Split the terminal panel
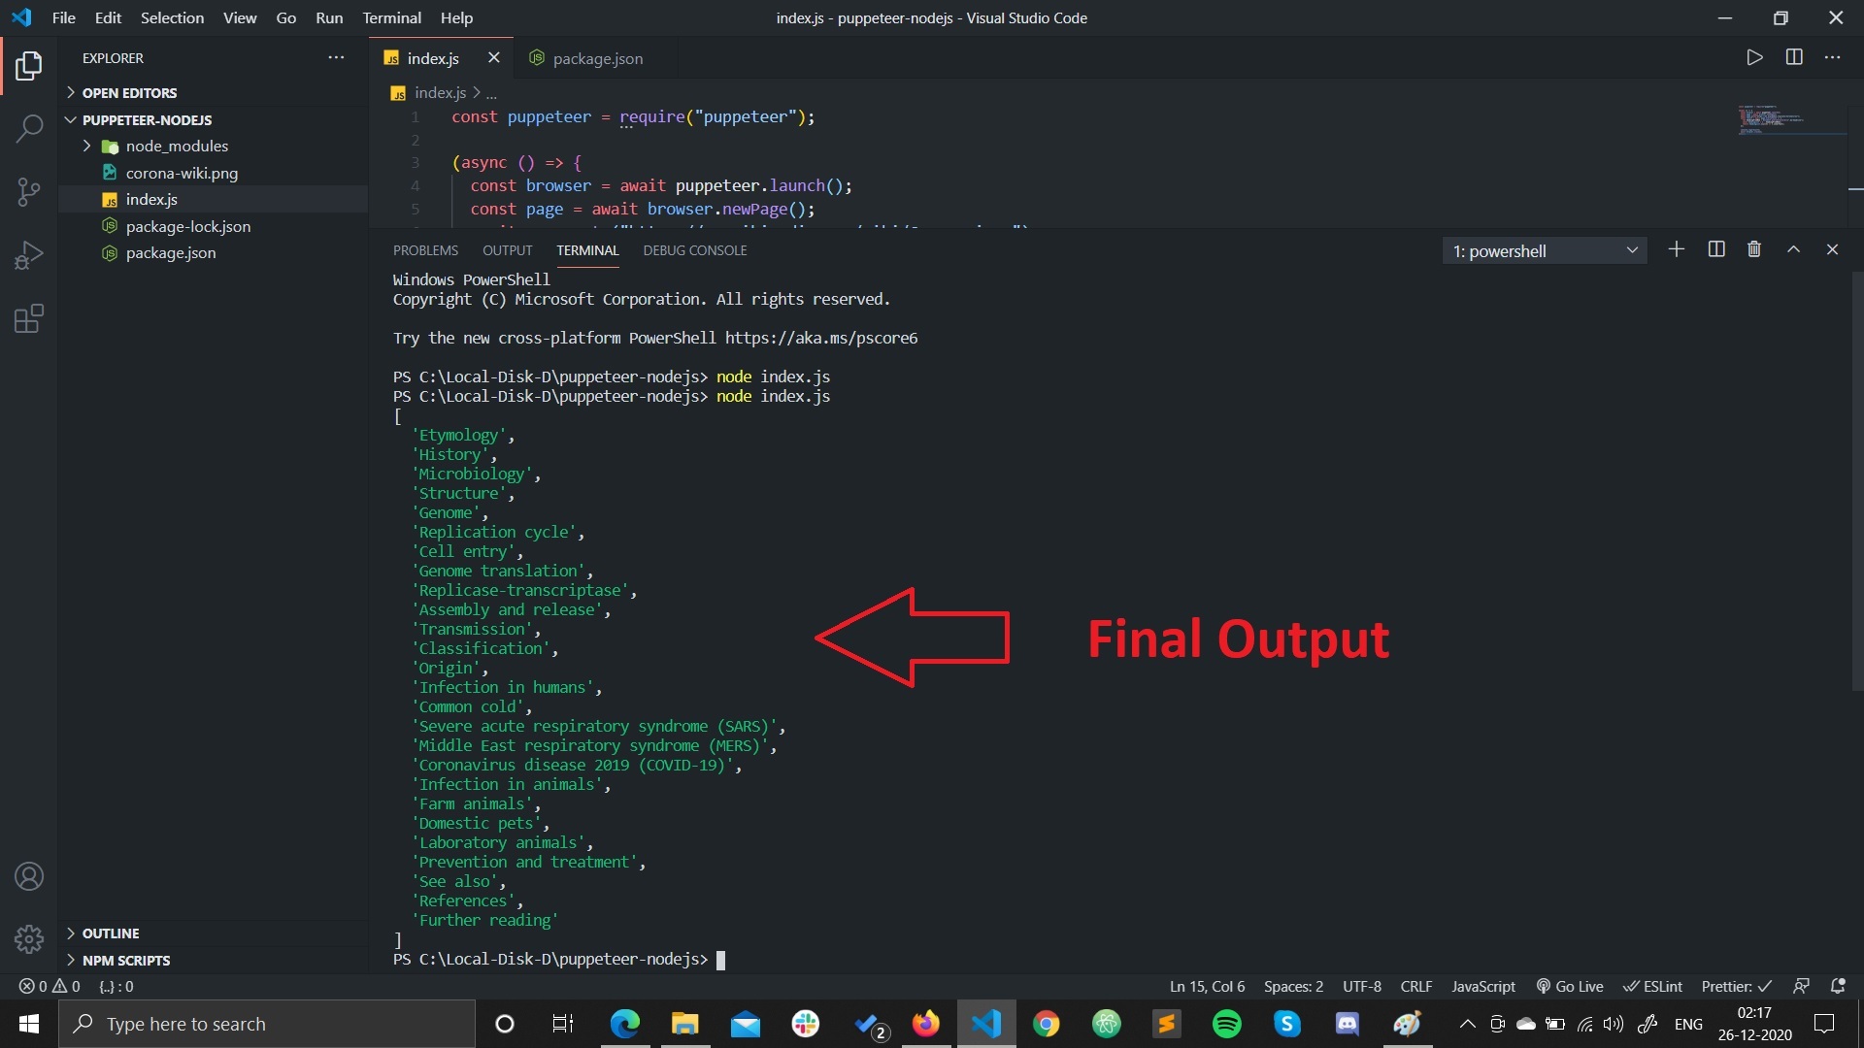This screenshot has height=1048, width=1864. [1716, 250]
